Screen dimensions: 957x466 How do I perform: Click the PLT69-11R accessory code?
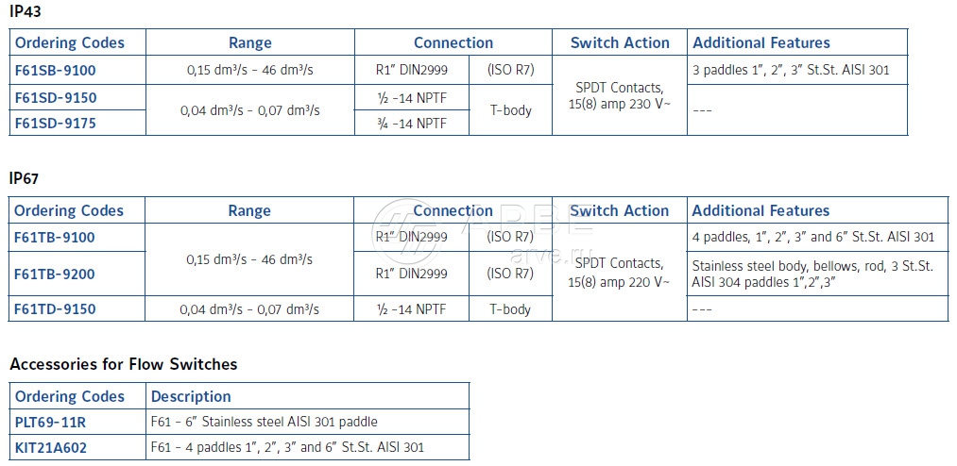tap(51, 422)
